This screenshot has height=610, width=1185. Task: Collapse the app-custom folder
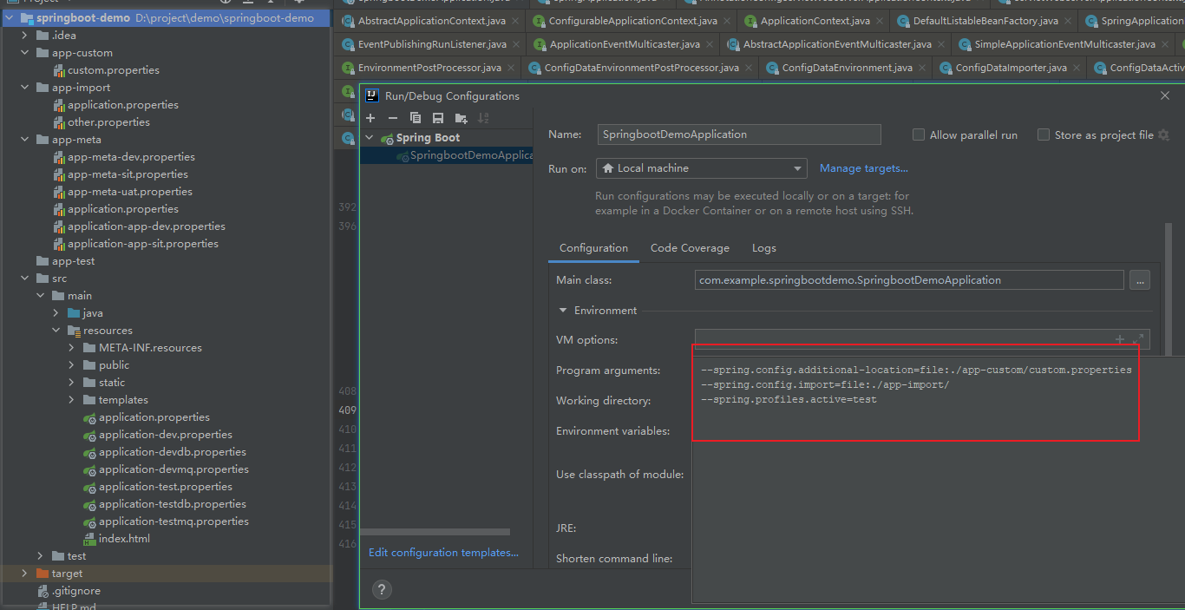click(25, 53)
